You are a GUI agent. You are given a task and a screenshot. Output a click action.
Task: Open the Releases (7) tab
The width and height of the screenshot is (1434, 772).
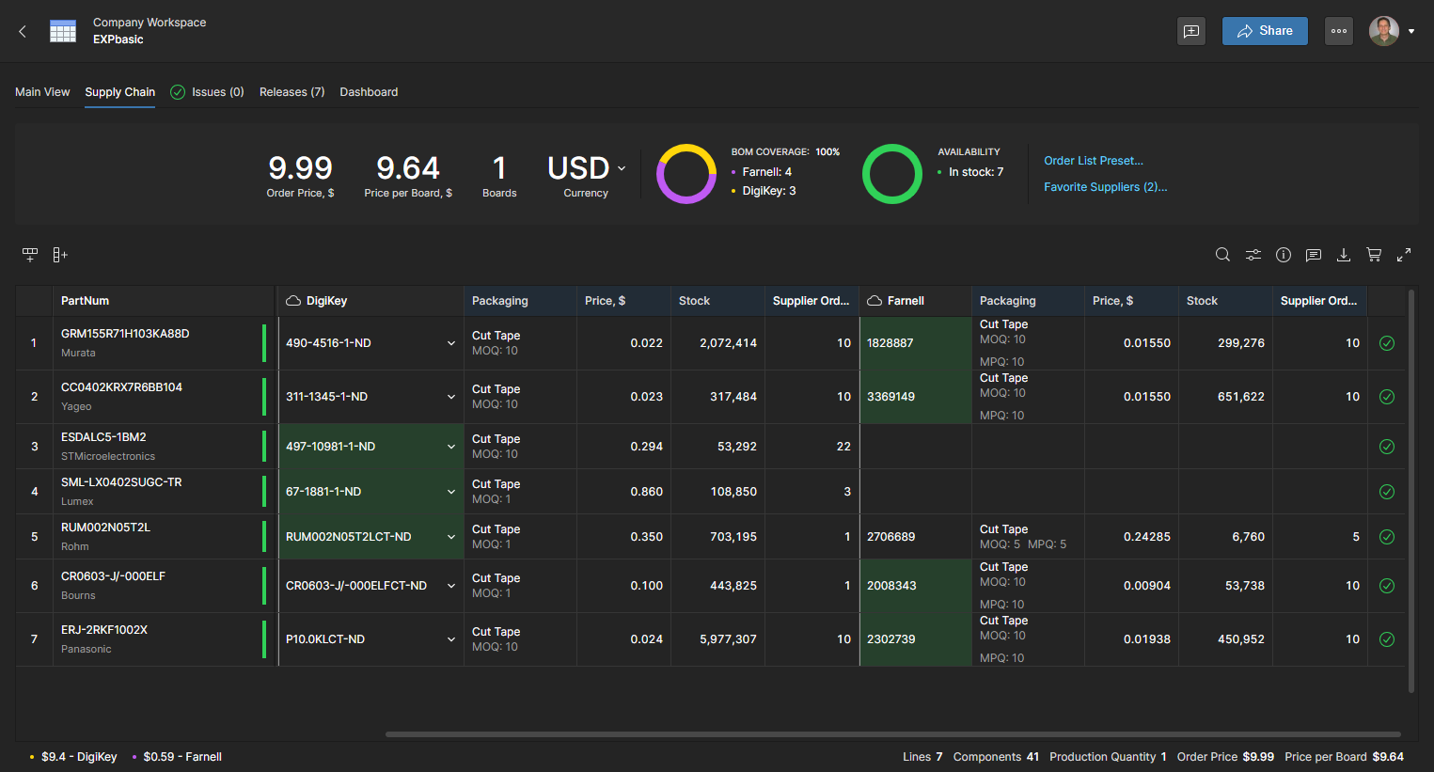[x=292, y=92]
